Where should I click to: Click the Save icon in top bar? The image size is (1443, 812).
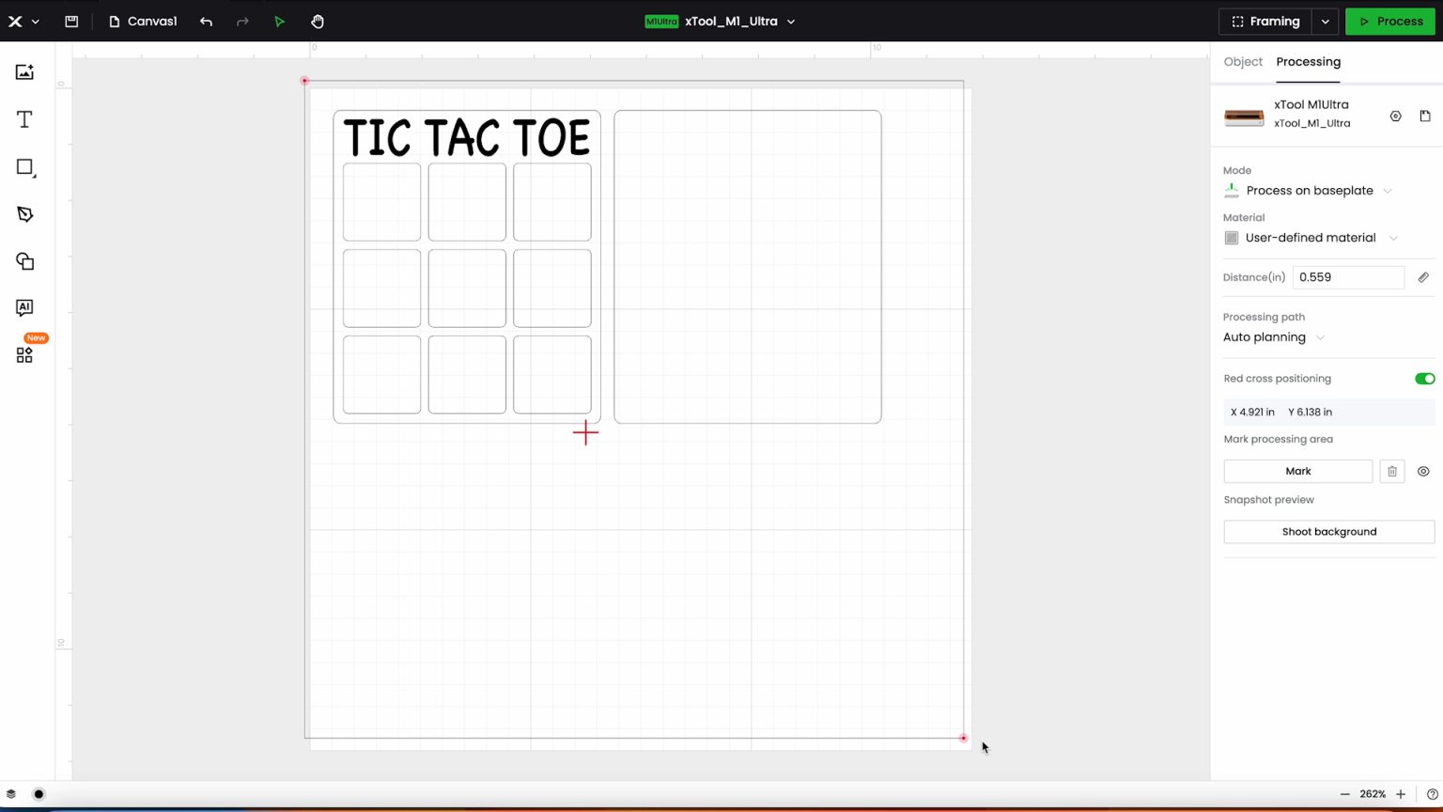(71, 21)
